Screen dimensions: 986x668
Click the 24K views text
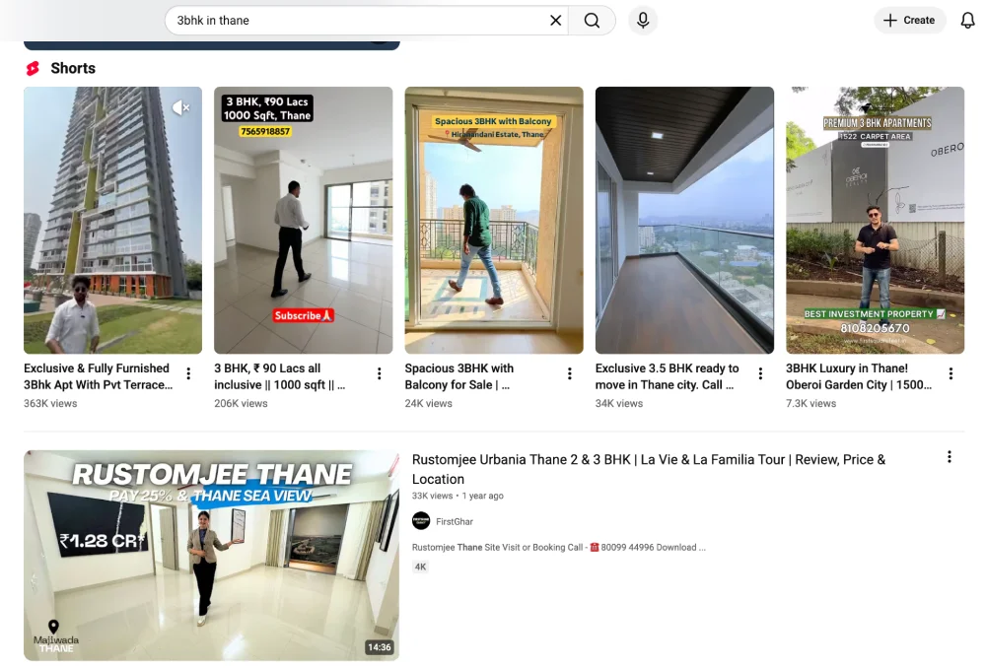tap(428, 403)
